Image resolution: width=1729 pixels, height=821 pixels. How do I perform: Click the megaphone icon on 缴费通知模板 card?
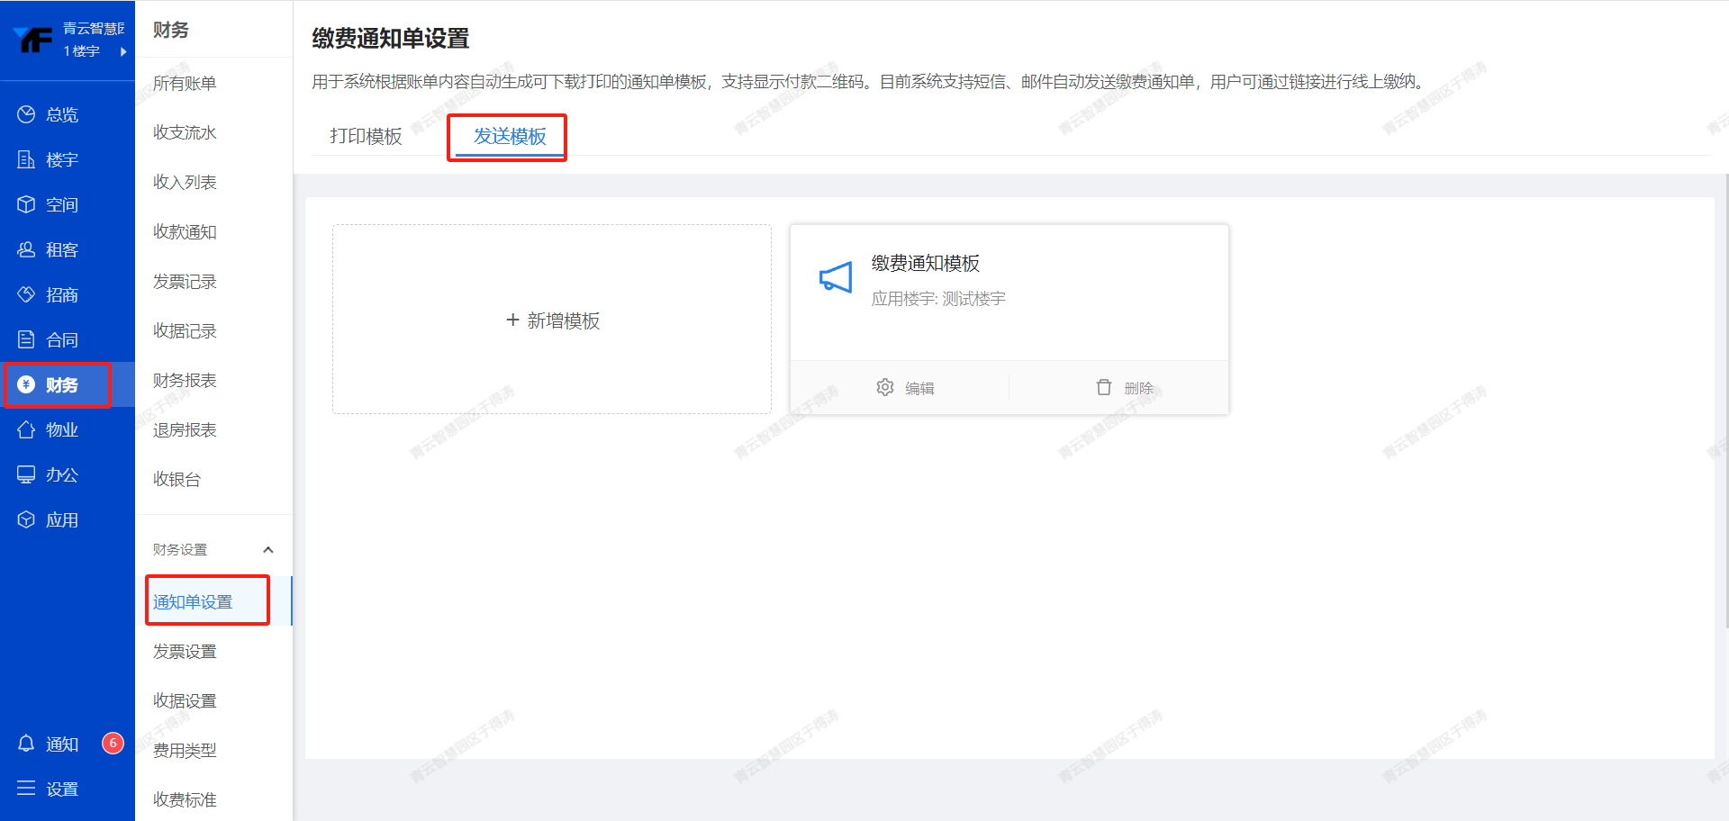pyautogui.click(x=835, y=278)
